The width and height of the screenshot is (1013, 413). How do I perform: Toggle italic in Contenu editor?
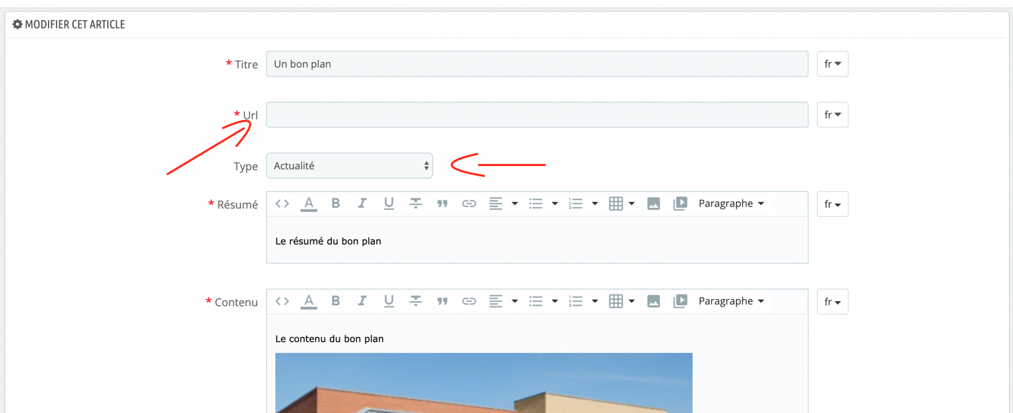(x=362, y=301)
